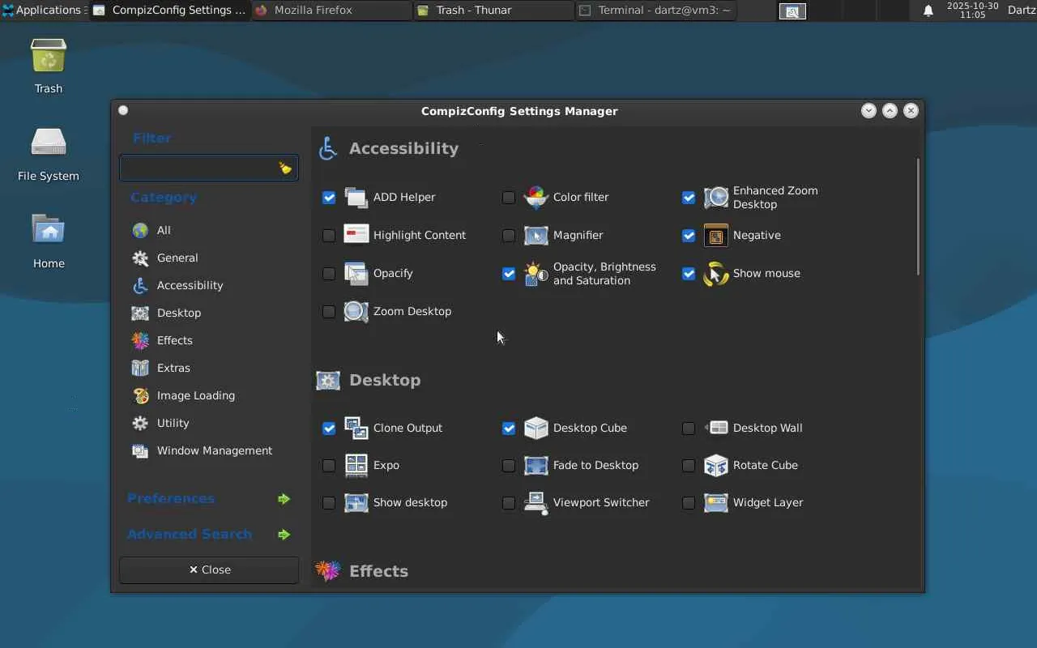Open the Viewport Switcher plugin icon
Screen dimensions: 1037x648
(536, 502)
